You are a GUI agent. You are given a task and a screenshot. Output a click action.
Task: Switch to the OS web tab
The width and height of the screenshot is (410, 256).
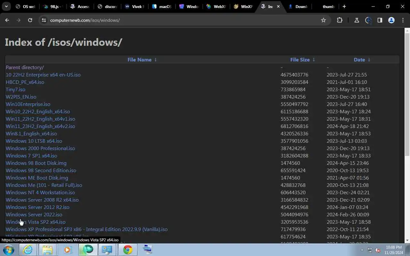25,6
